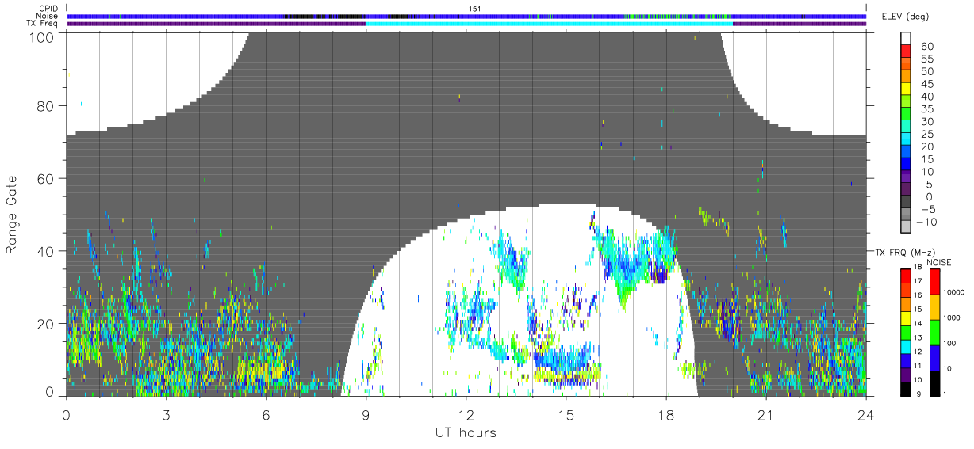
Task: Click the '55' label on ELEV scale
Action: pyautogui.click(x=926, y=59)
